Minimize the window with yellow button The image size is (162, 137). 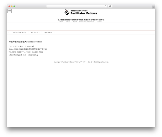point(12,6)
